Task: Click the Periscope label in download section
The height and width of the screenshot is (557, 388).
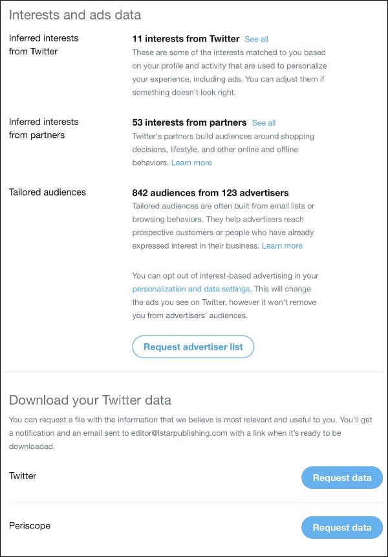Action: [x=28, y=526]
